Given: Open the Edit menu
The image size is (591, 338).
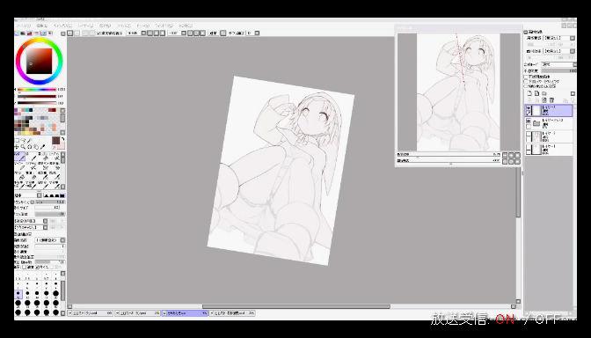Looking at the screenshot, I should pos(41,26).
